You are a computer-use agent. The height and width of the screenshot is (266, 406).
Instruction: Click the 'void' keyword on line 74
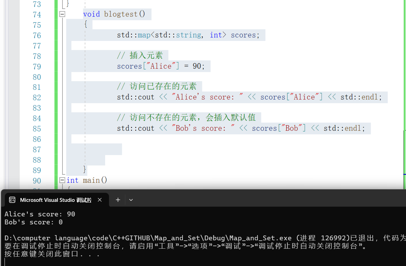pyautogui.click(x=91, y=14)
